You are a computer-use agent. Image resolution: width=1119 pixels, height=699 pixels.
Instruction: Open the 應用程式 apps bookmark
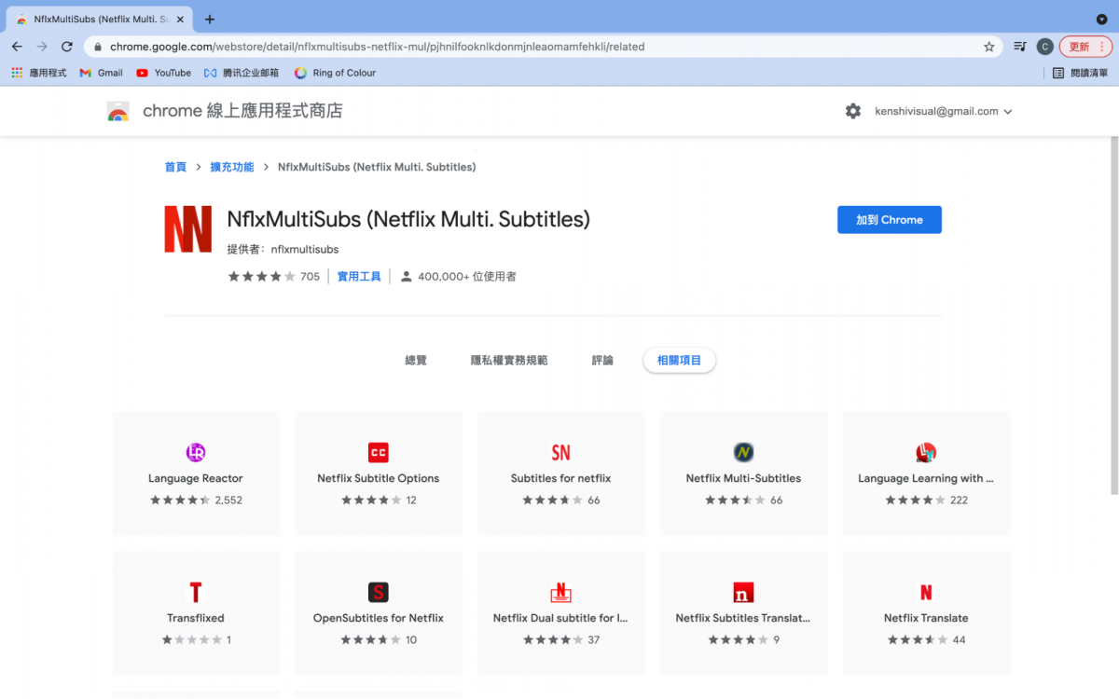tap(39, 73)
